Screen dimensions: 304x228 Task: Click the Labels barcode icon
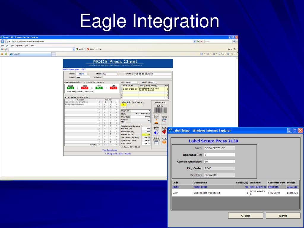coord(160,110)
